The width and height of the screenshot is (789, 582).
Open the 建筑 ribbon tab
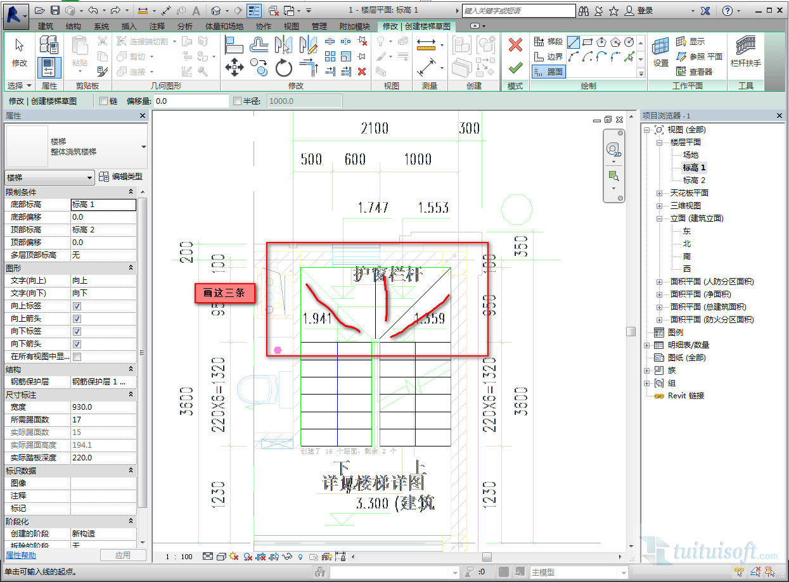(x=46, y=26)
